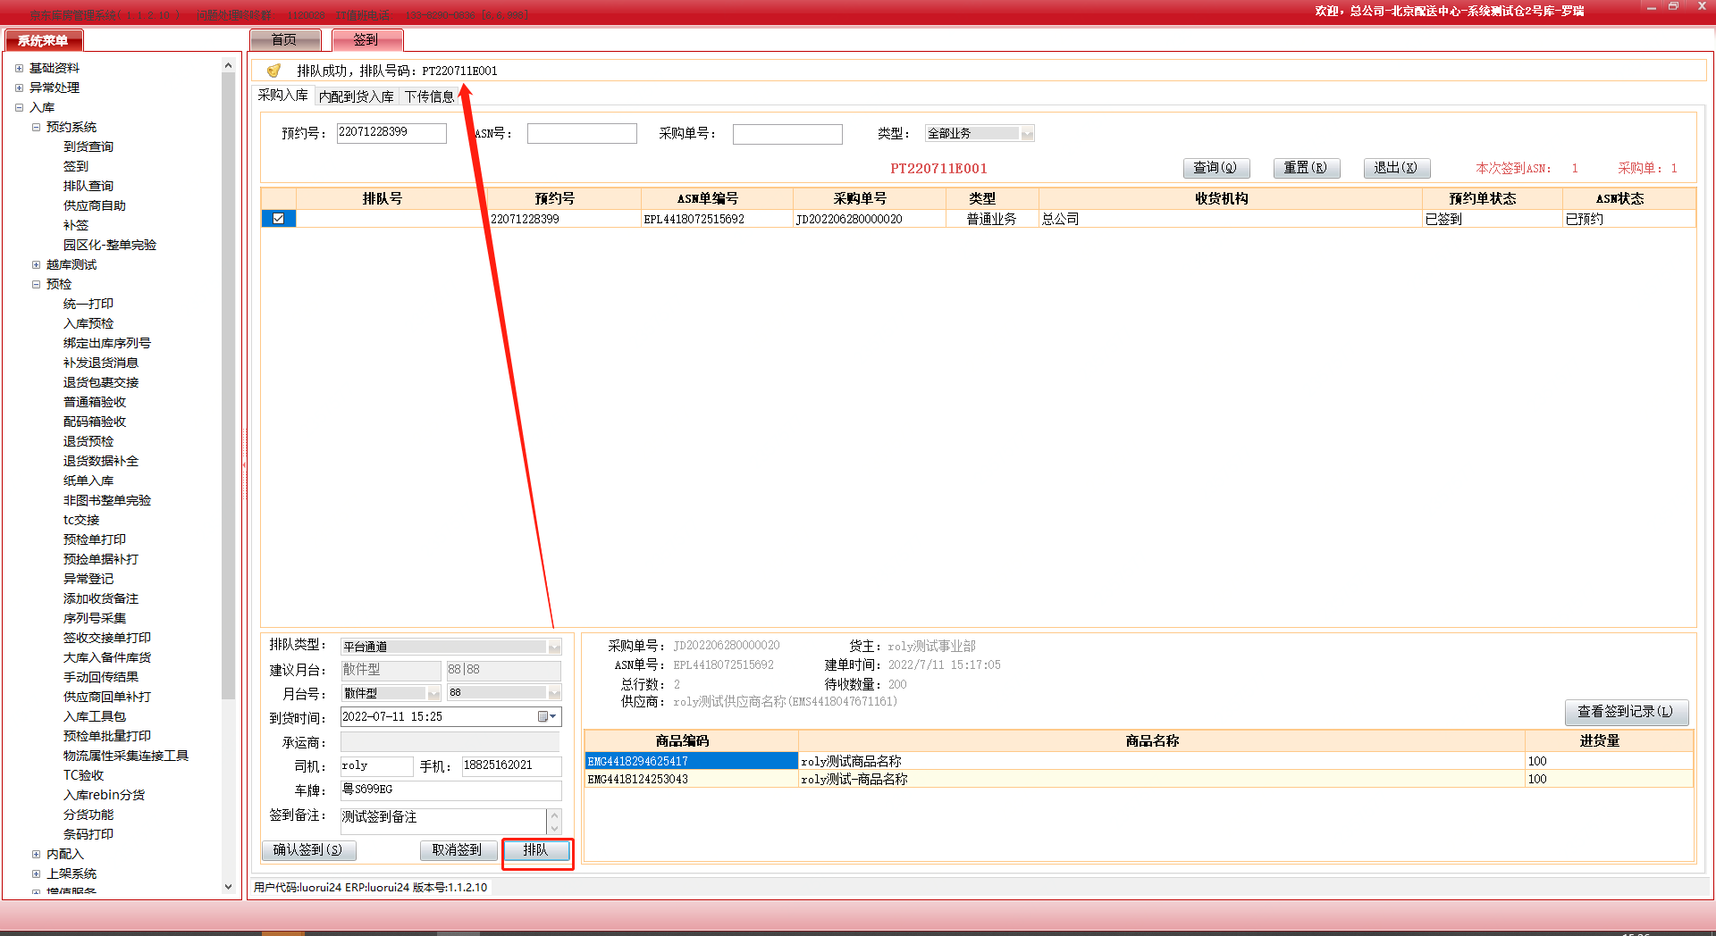Tick the checkbox for reservation 22071228399
1716x936 pixels.
click(279, 219)
